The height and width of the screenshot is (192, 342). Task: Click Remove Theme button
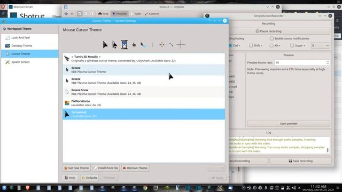pos(135,168)
